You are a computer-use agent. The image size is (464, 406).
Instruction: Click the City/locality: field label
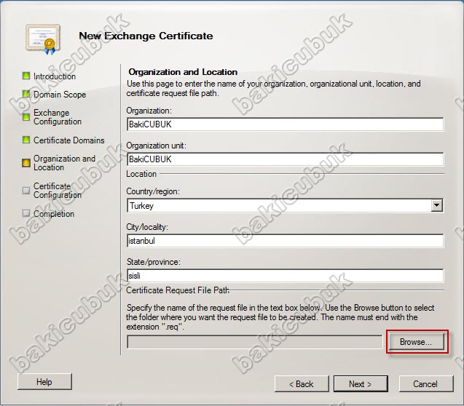click(x=147, y=227)
